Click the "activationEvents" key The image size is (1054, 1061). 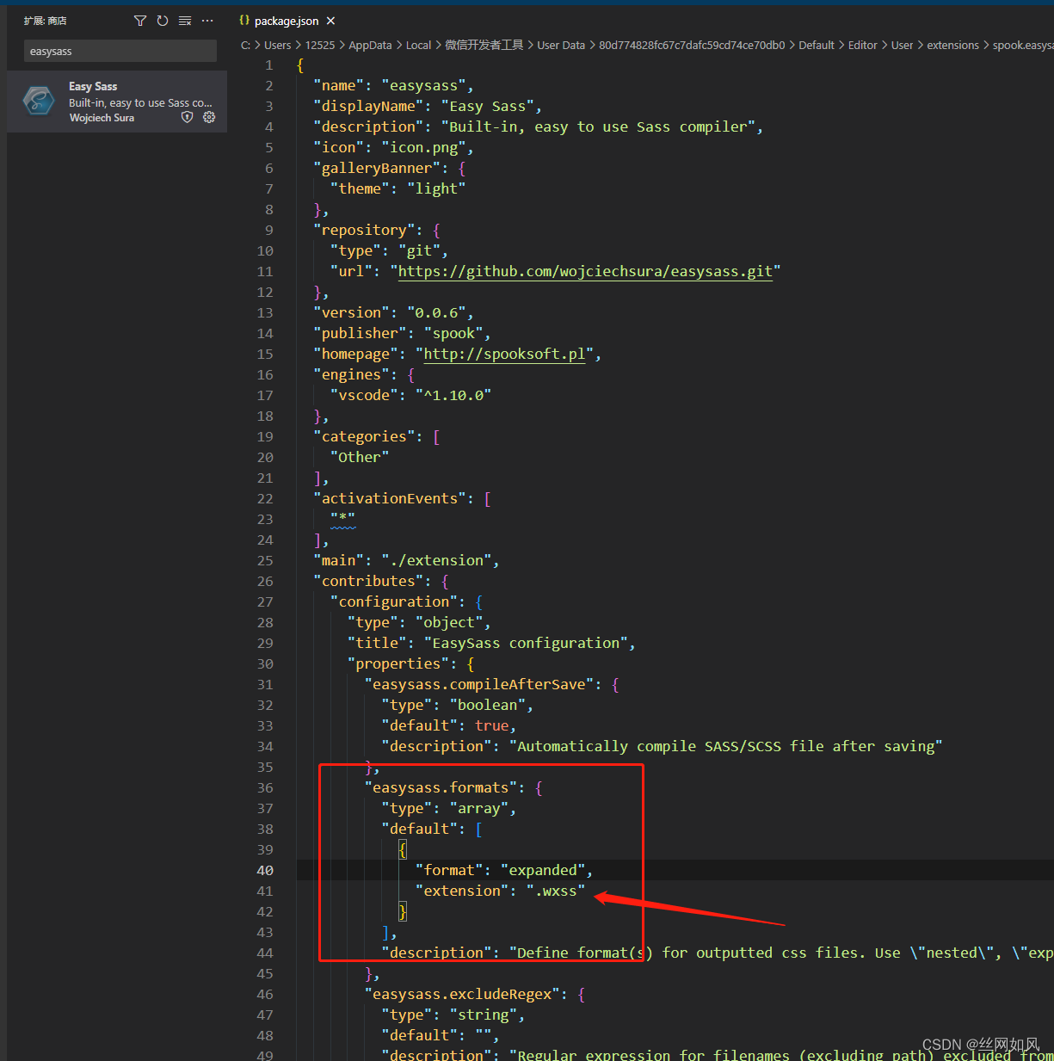tap(390, 498)
